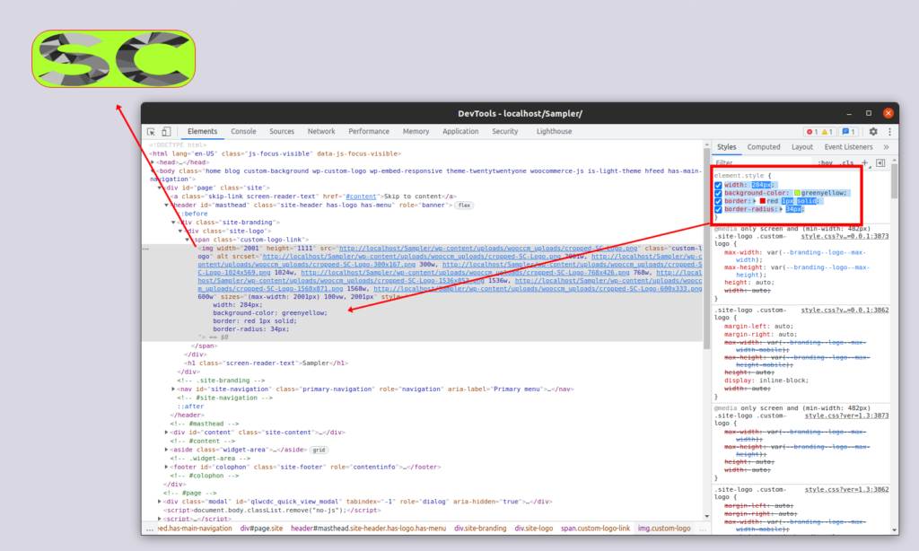The width and height of the screenshot is (919, 551).
Task: Open the Network tab
Action: pos(321,132)
